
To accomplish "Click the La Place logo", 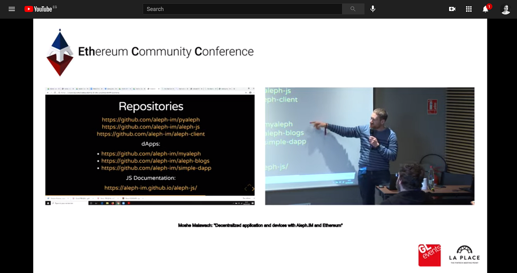I will tap(464, 255).
